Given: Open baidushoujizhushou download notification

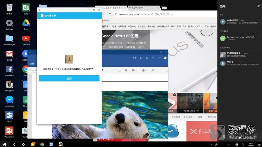Looking at the screenshot, I should click(x=240, y=38).
